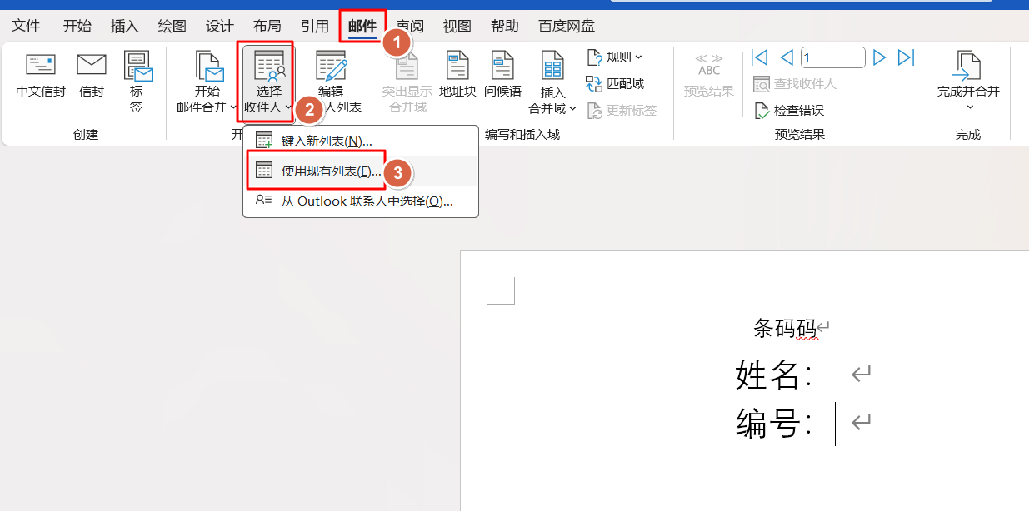Switch to the 插入 (Insert) ribbon tab
This screenshot has width=1029, height=511.
[125, 26]
